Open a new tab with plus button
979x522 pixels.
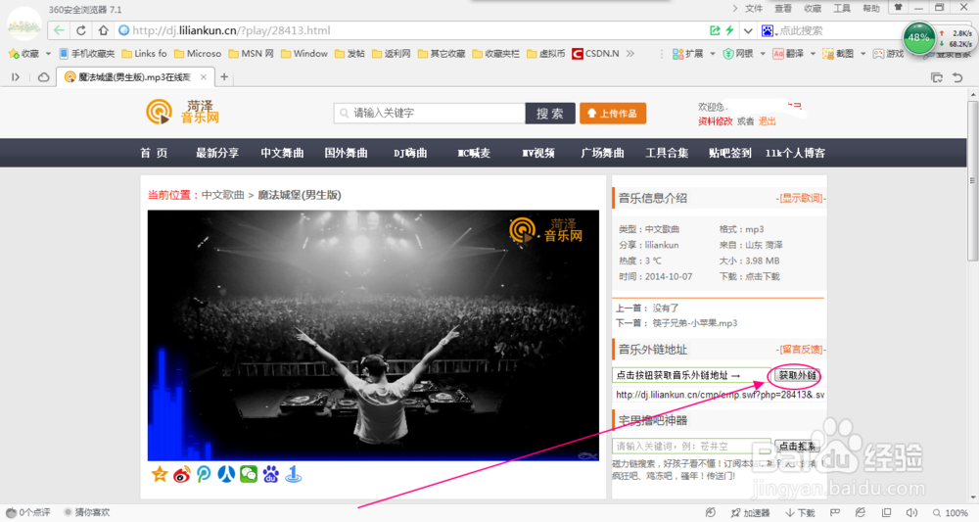point(224,77)
